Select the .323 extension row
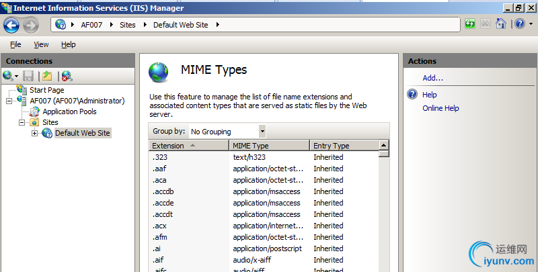 pyautogui.click(x=264, y=157)
